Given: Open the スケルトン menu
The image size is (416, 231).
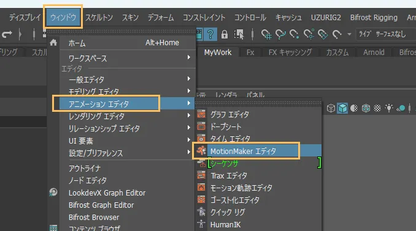Looking at the screenshot, I should click(x=99, y=18).
